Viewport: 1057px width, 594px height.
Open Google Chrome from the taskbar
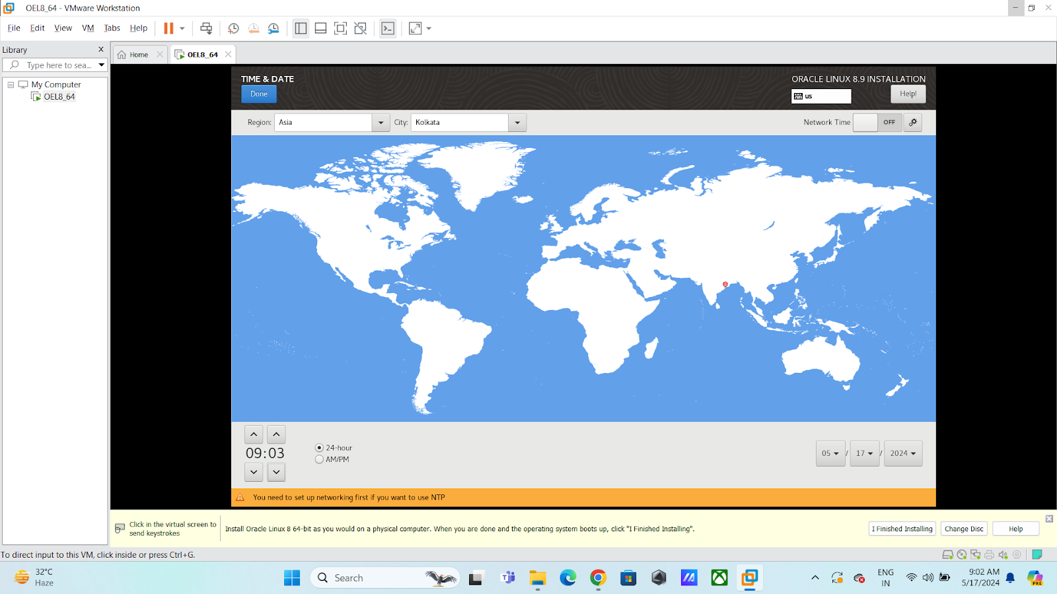click(x=599, y=578)
